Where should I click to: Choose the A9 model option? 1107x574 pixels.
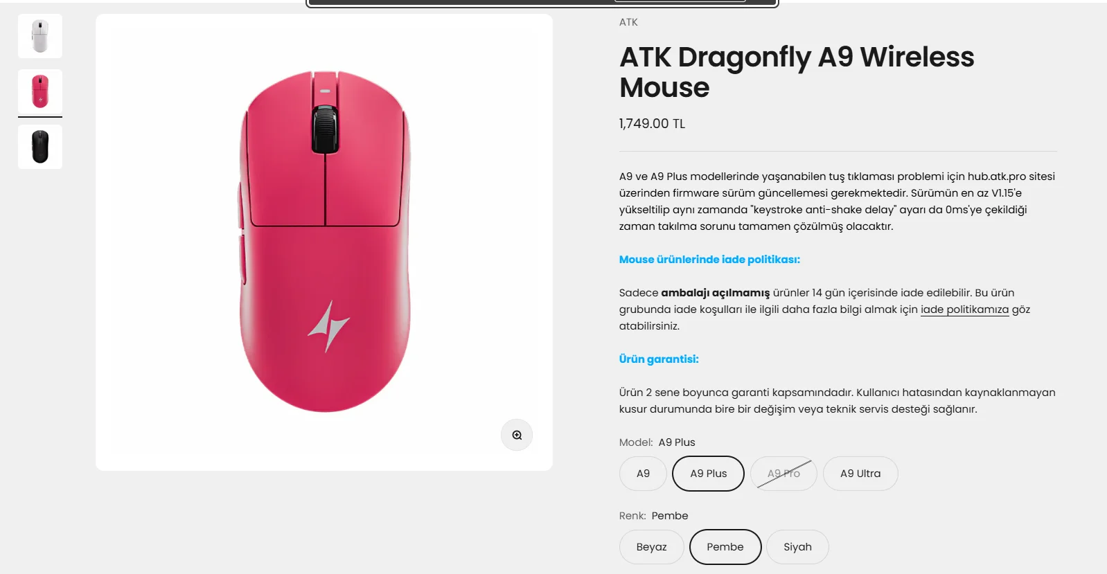(643, 474)
